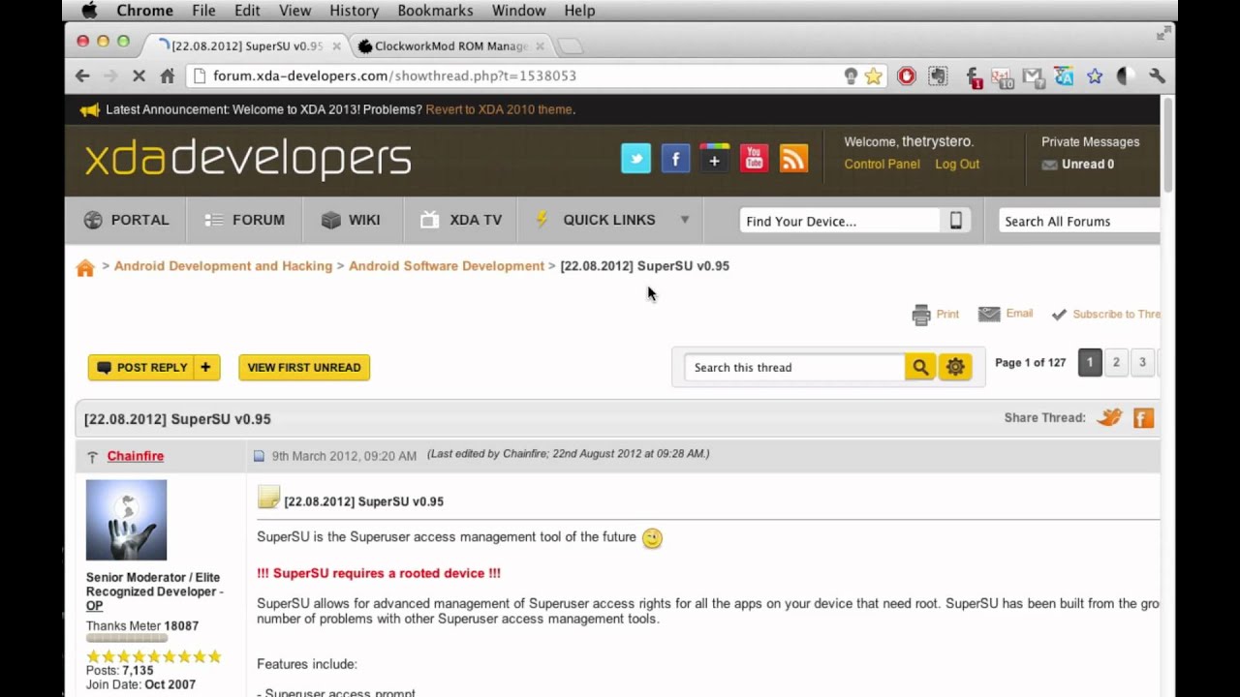Click into Search this thread field

coord(794,367)
